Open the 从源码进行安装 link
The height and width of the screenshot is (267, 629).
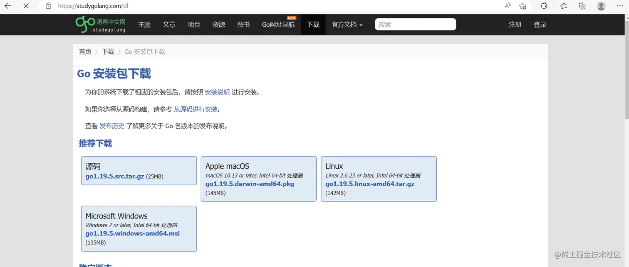pyautogui.click(x=196, y=109)
